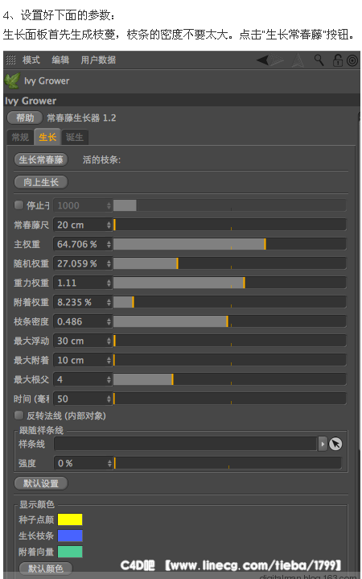Open the 模式 menu
362x579 pixels.
[x=31, y=60]
